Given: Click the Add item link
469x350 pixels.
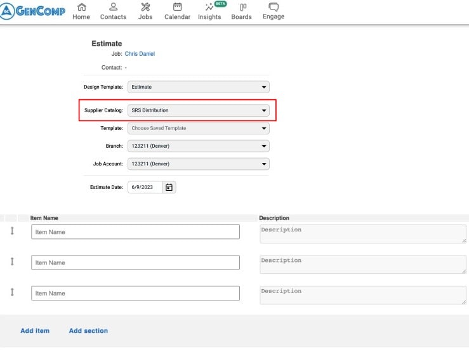Looking at the screenshot, I should [x=35, y=331].
